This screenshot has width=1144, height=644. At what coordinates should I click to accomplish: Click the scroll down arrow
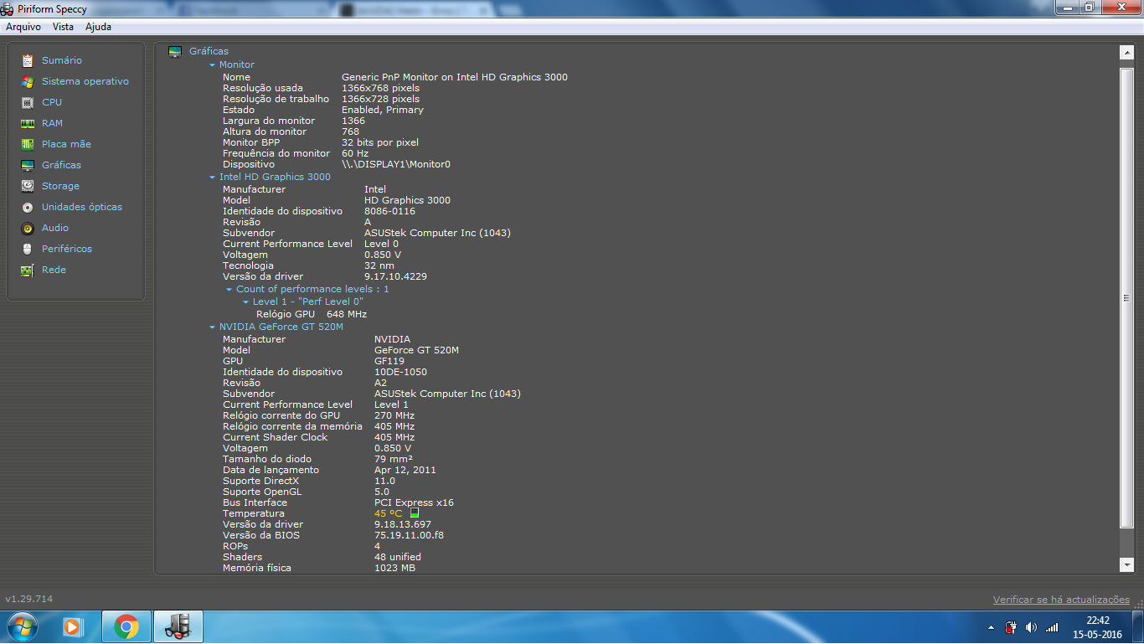pyautogui.click(x=1126, y=566)
